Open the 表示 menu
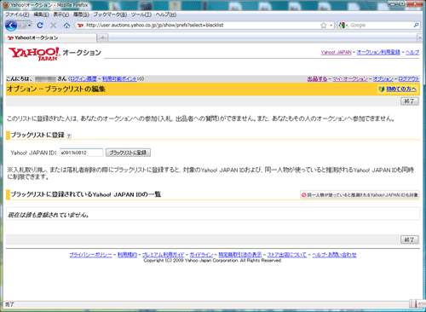The image size is (426, 312). (61, 14)
